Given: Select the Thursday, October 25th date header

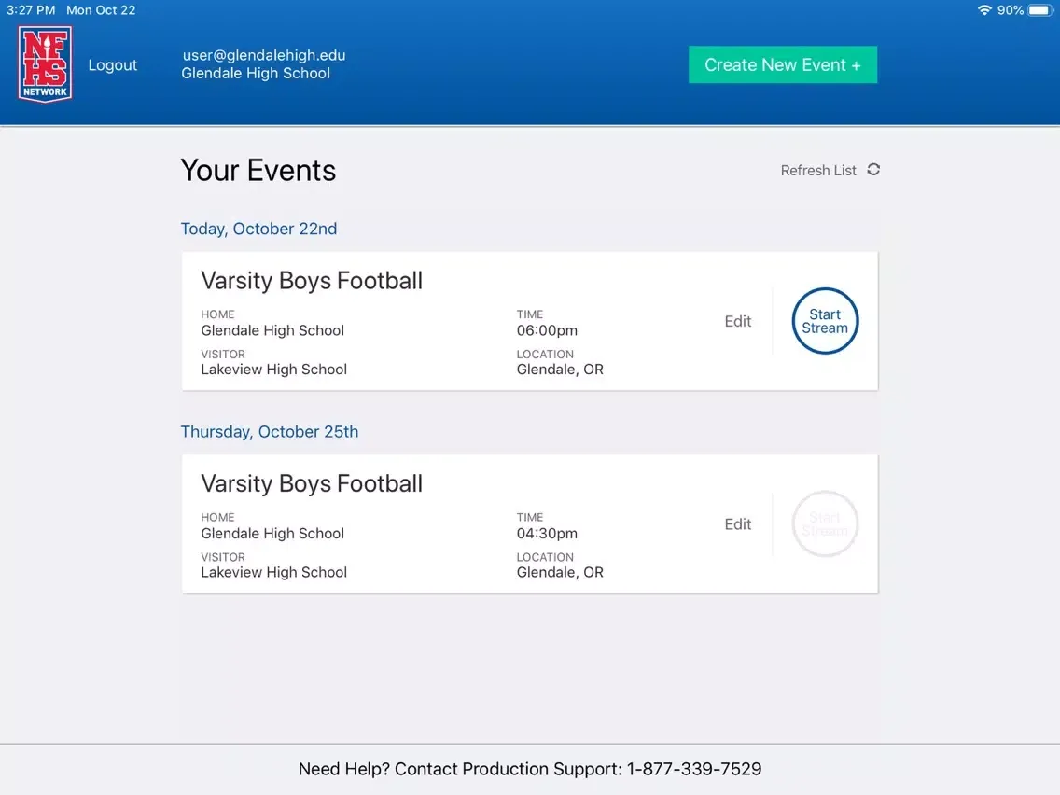Looking at the screenshot, I should click(x=270, y=431).
